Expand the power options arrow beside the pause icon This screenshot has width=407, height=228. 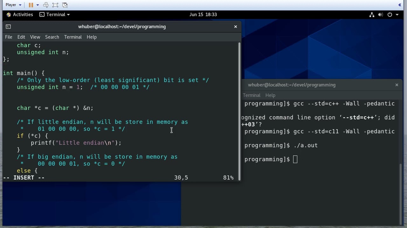[x=38, y=5]
